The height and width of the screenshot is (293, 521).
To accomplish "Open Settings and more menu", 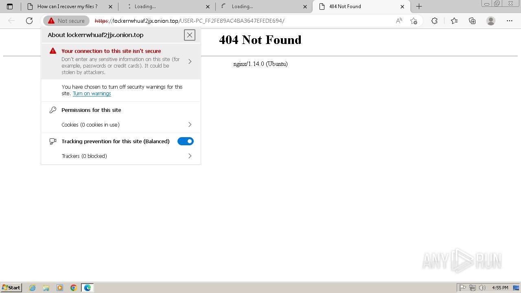I will 510,21.
